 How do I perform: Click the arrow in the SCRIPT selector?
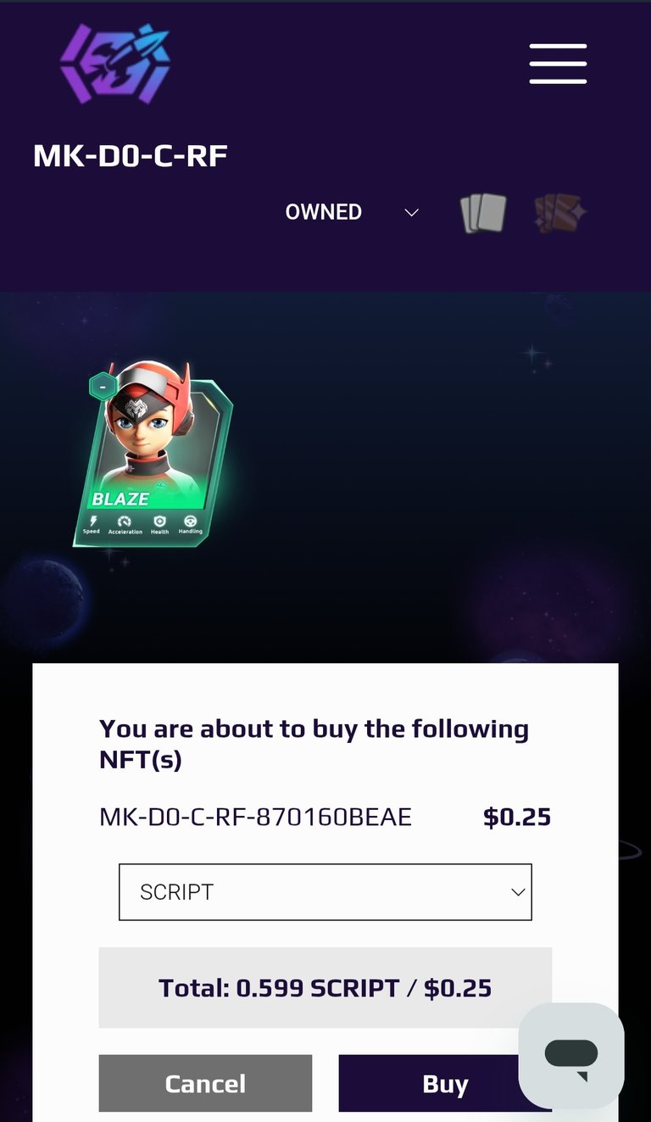coord(518,892)
